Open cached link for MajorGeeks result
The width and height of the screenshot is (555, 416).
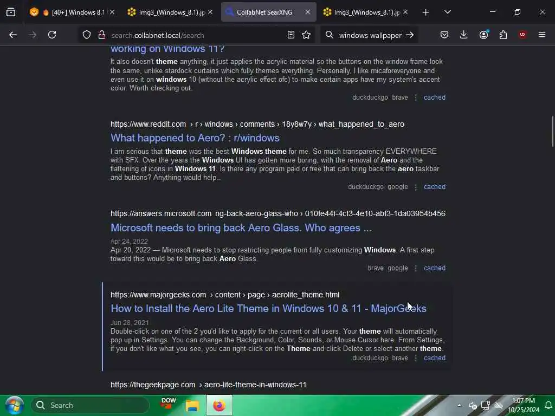coord(435,358)
